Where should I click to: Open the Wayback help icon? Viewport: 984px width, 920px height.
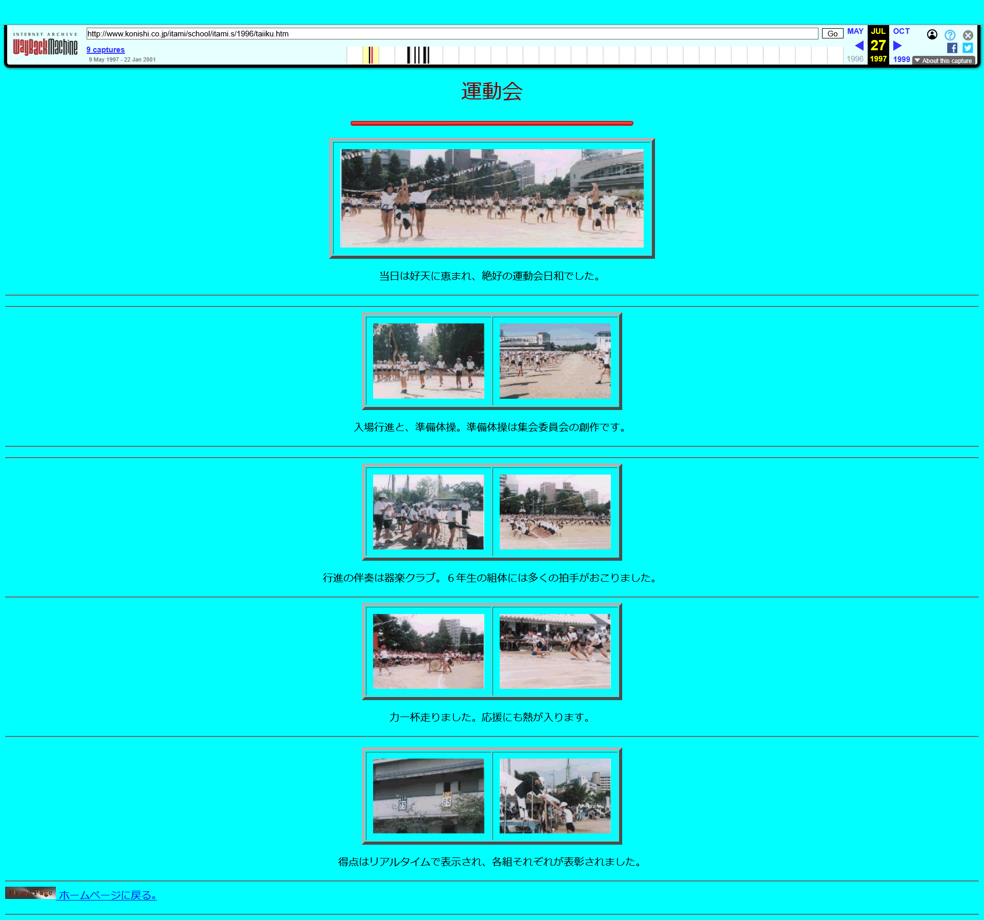tap(950, 35)
